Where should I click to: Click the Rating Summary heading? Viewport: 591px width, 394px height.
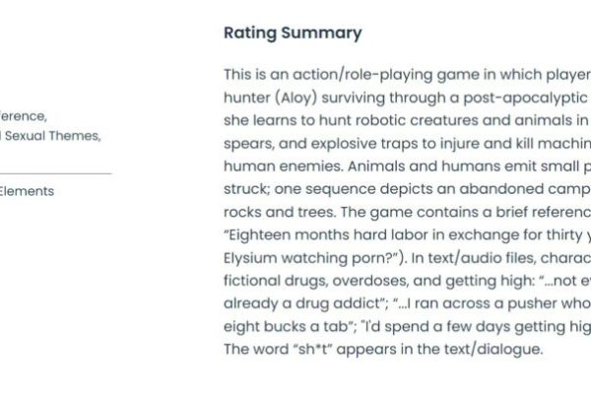point(293,33)
